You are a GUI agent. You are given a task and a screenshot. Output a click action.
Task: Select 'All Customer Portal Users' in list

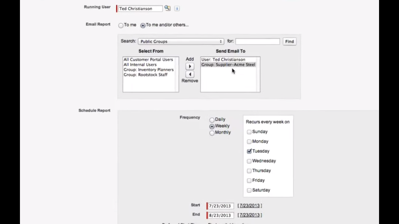click(x=148, y=59)
